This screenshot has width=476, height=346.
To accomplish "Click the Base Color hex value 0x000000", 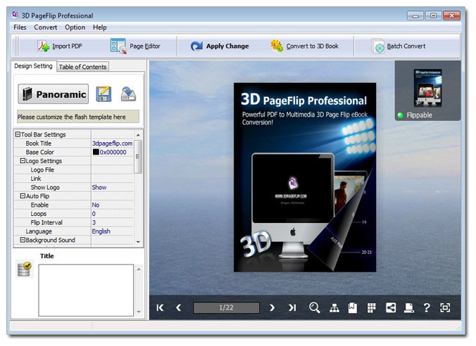I will (113, 152).
